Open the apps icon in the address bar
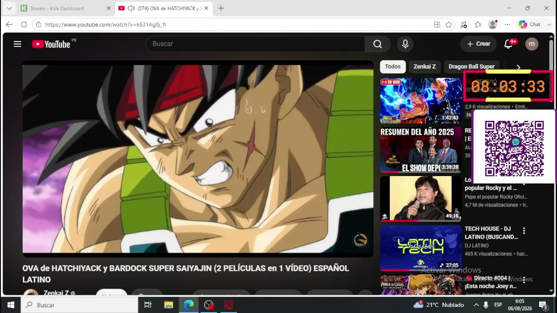Image resolution: width=557 pixels, height=313 pixels. 437,24
